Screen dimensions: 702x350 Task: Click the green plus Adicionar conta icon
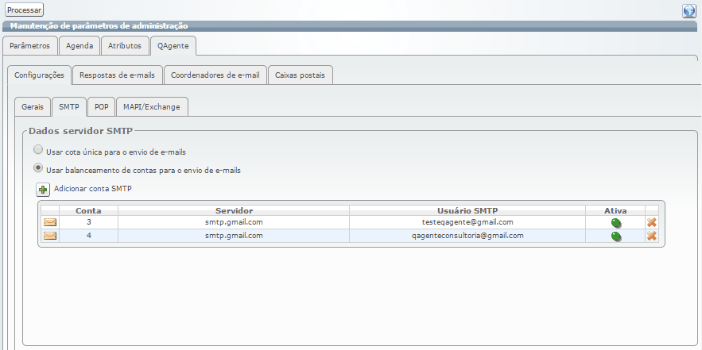pos(43,190)
